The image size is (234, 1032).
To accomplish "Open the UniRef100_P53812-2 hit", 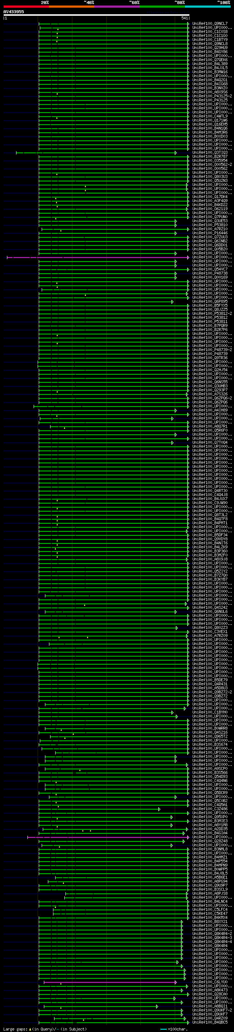I will pos(212,314).
